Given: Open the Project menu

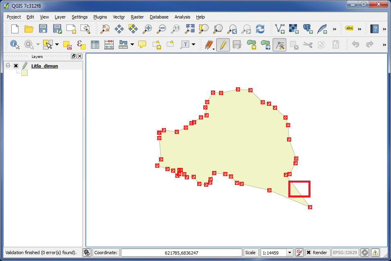Looking at the screenshot, I should tap(14, 17).
